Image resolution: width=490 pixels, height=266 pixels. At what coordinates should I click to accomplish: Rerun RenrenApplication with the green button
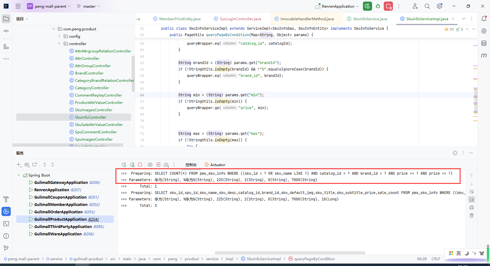367,6
